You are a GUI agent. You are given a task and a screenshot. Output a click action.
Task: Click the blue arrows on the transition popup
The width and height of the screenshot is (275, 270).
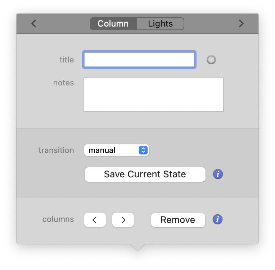pos(143,150)
